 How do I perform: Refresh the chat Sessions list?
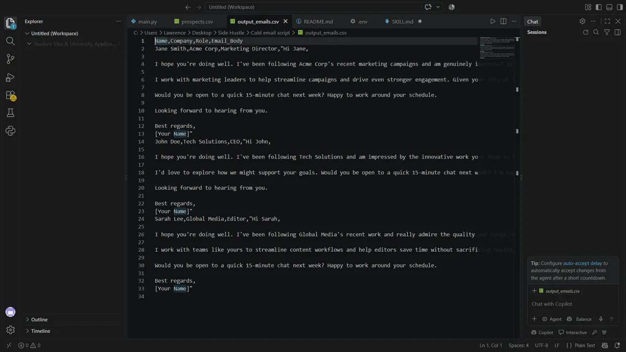tap(586, 32)
